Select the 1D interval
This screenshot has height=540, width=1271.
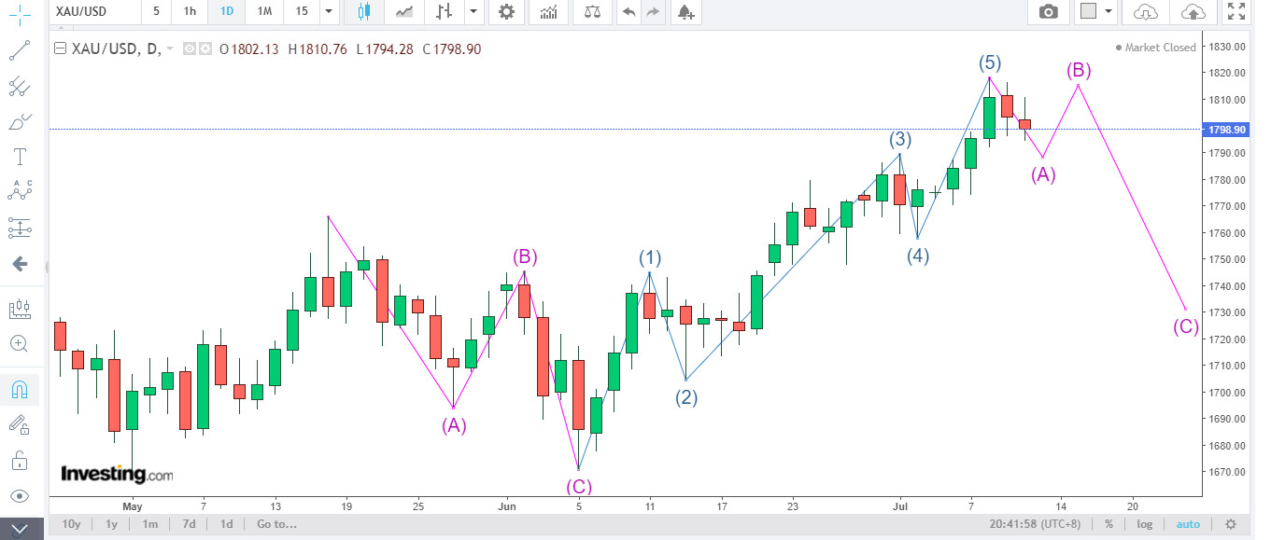tap(227, 12)
